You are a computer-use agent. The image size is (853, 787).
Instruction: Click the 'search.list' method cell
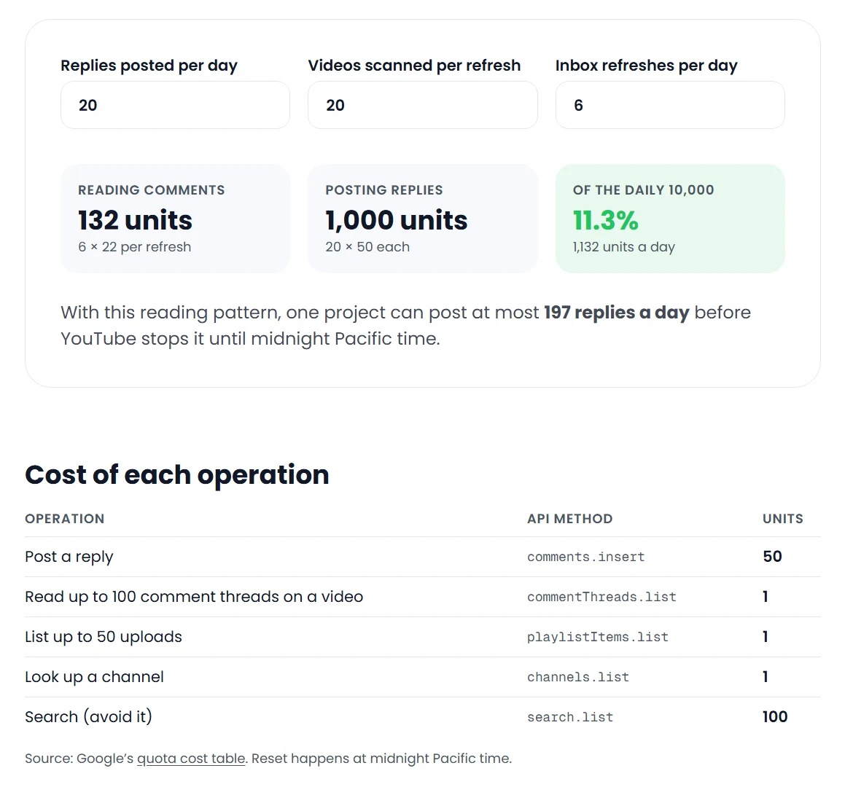570,717
